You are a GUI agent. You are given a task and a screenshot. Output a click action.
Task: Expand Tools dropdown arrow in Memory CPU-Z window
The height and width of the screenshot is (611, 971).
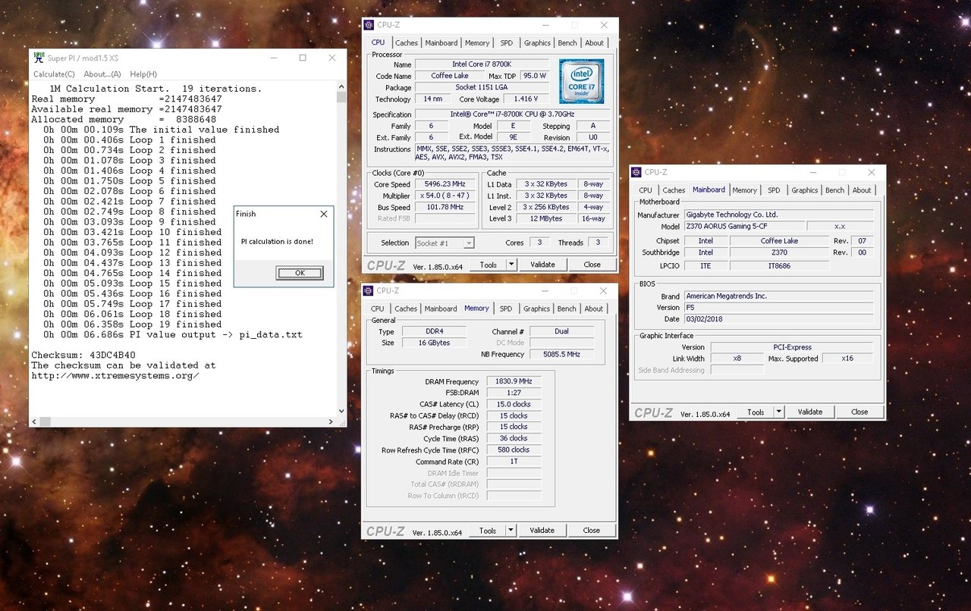pyautogui.click(x=511, y=531)
